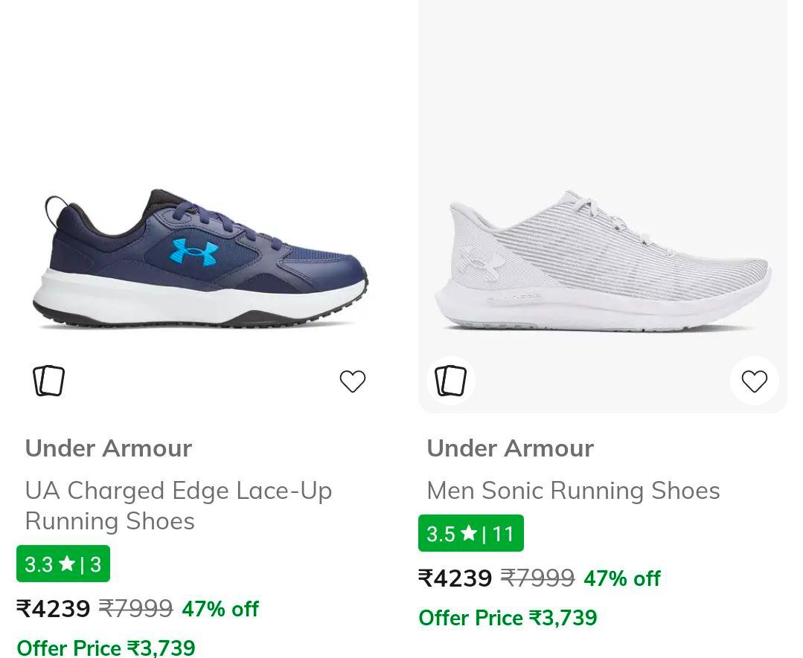
Task: Click the 47% off text on left product
Action: pos(220,608)
